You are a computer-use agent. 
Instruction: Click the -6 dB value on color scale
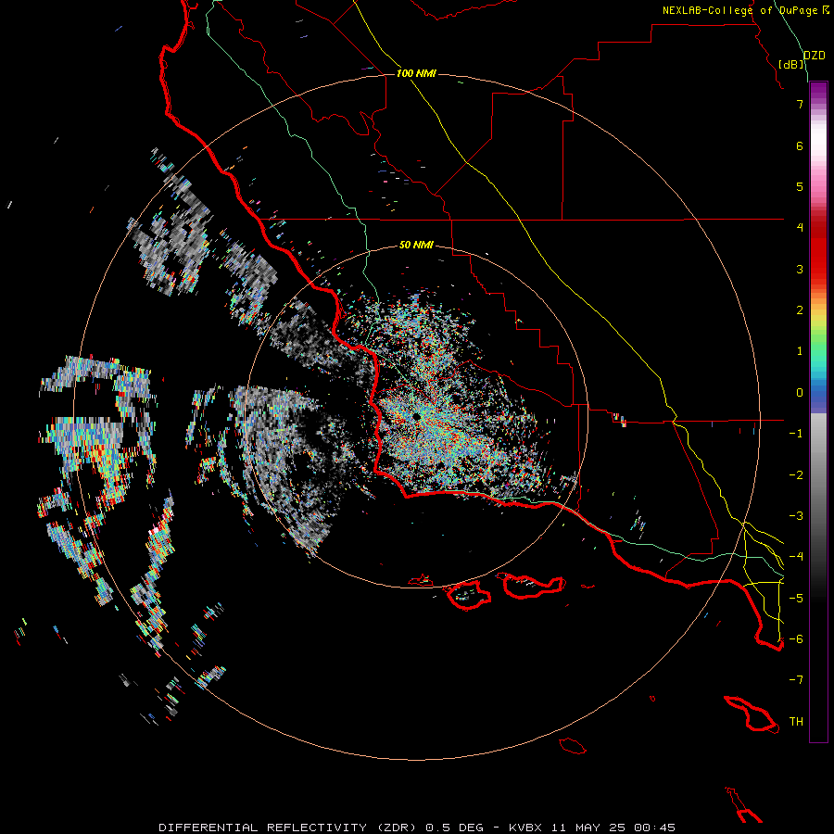click(796, 639)
